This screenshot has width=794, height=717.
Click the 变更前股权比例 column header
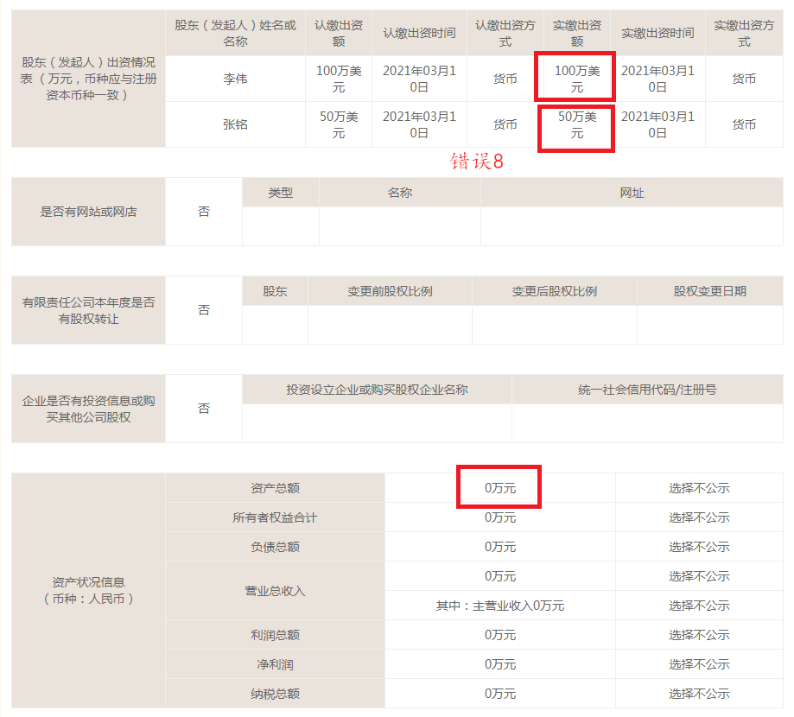pyautogui.click(x=390, y=291)
